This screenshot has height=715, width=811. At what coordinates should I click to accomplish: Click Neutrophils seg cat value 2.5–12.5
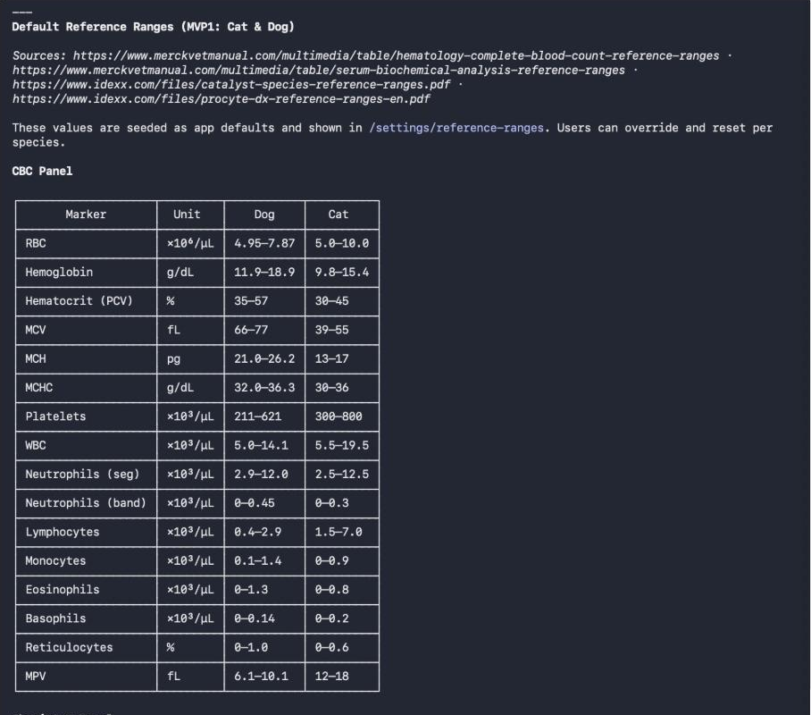tap(342, 475)
